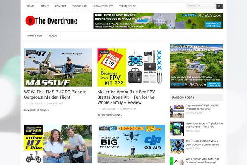The image size is (247, 165).
Task: Click Continue Reading under the Makerfire post
Action: (x=110, y=115)
